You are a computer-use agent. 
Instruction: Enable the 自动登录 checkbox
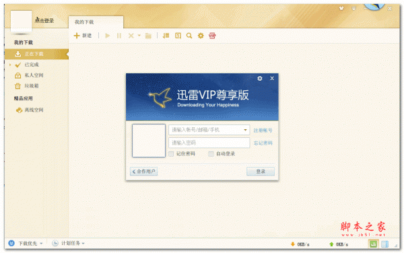coord(211,154)
